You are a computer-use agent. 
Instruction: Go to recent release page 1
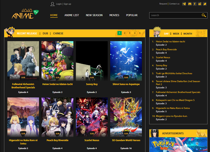tap(120, 33)
